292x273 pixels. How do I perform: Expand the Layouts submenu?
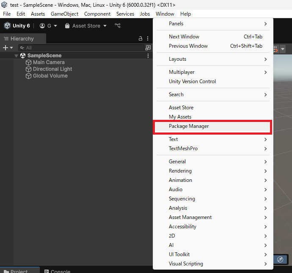point(213,59)
